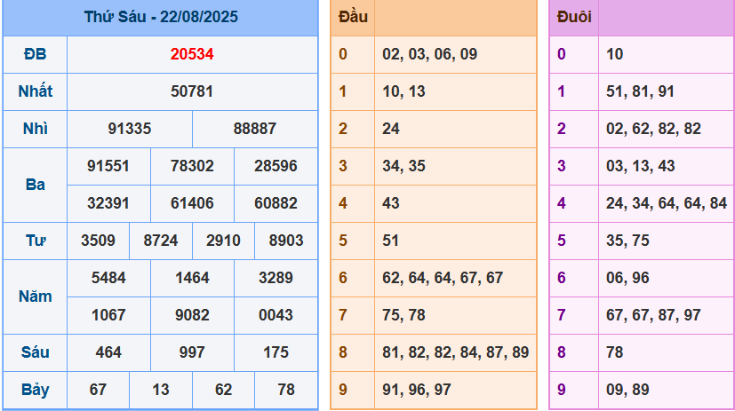Select Đuôi row 3 values 03, 13, 43
This screenshot has height=411, width=735.
640,166
